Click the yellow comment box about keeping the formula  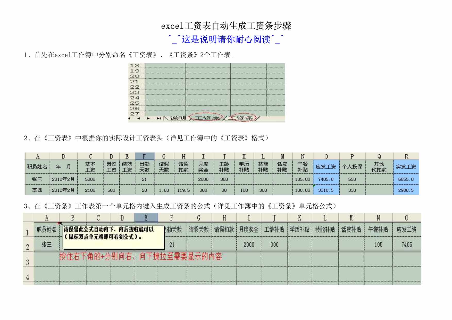(x=113, y=237)
